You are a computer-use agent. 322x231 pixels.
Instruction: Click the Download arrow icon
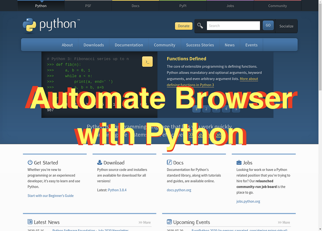tap(100, 162)
